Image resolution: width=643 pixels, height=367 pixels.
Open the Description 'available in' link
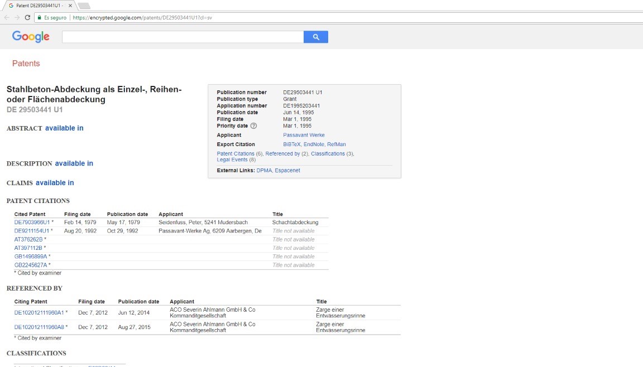[74, 163]
